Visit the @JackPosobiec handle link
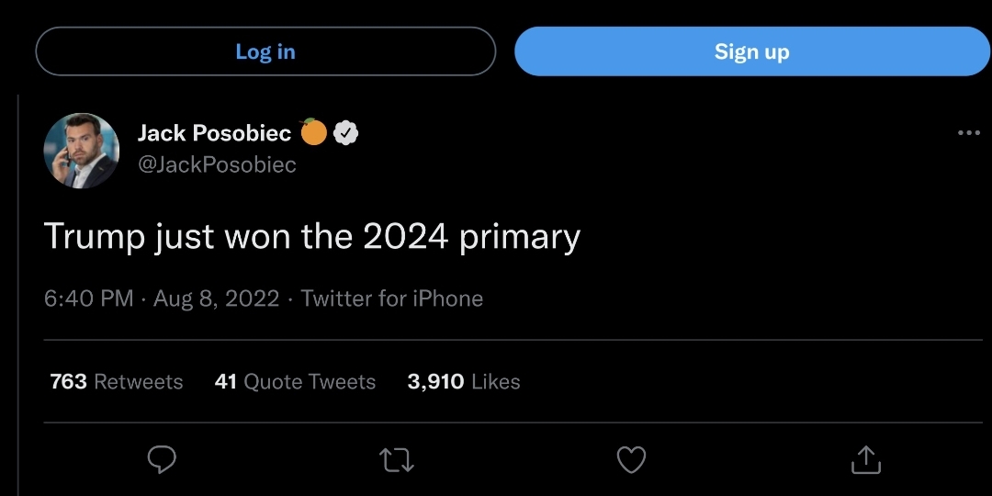The image size is (992, 496). click(217, 165)
